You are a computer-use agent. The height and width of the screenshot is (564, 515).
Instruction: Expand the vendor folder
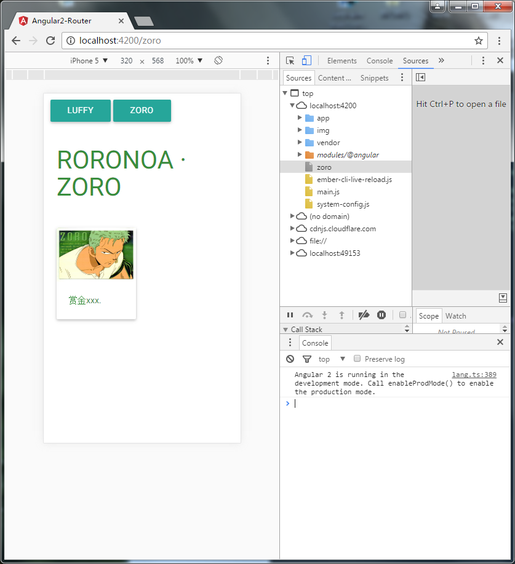(300, 142)
